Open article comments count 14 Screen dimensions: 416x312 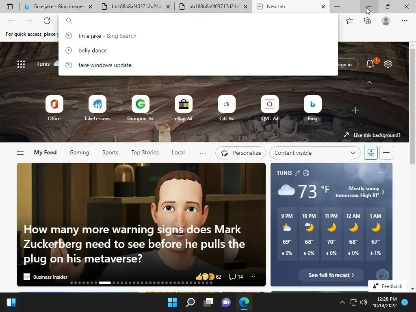pos(236,277)
